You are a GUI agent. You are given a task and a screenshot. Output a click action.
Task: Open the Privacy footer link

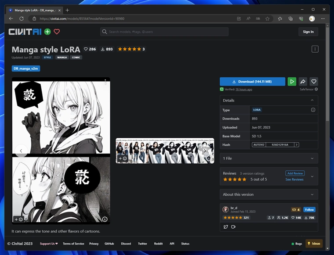[x=94, y=244]
